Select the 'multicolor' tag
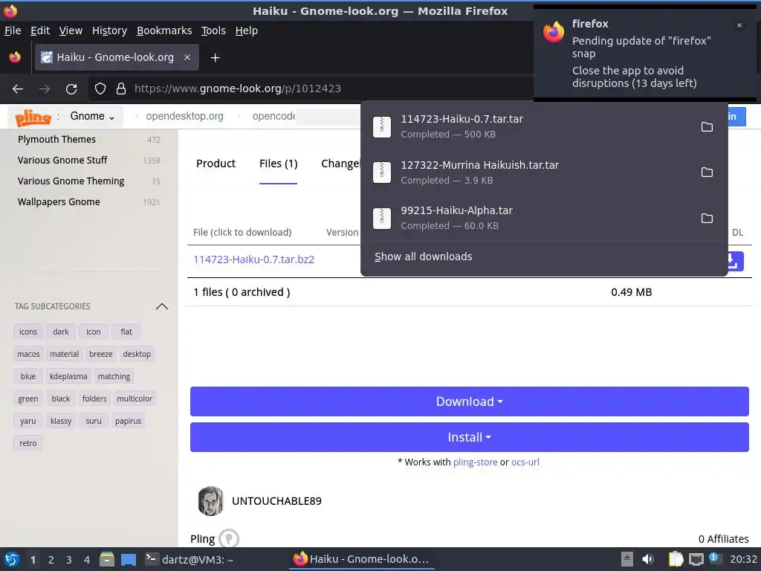761x571 pixels. [x=135, y=399]
